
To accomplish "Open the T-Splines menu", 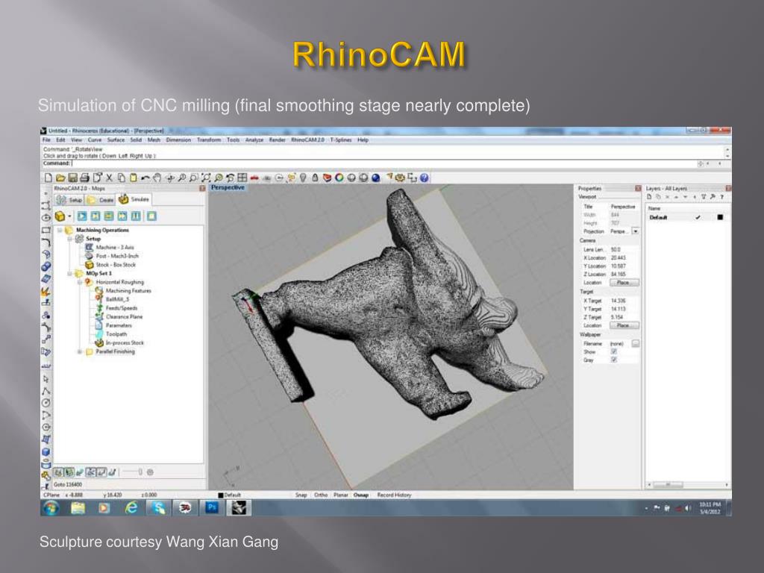I will [341, 140].
